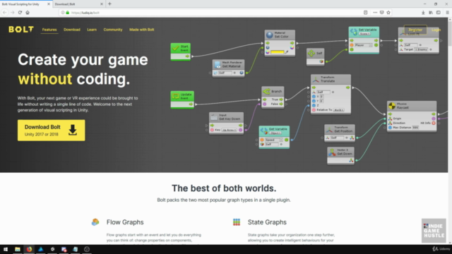Screen dimensions: 452x254
Task: Open Object dropdown on Get Variable node
Action: tap(275, 133)
